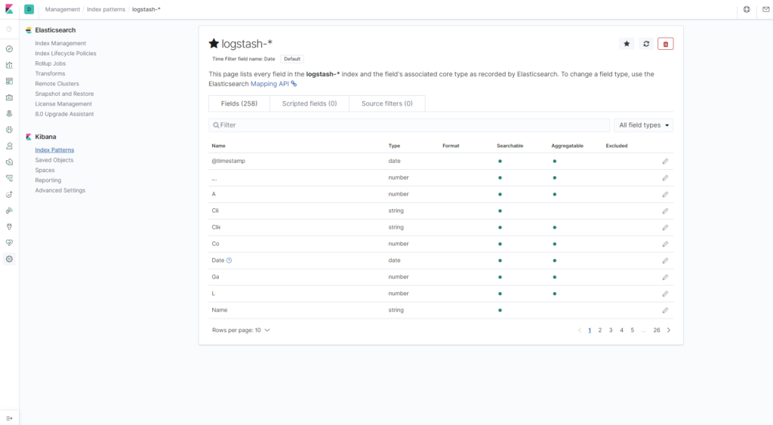
Task: Go to page 5 of the fields table
Action: pyautogui.click(x=633, y=331)
